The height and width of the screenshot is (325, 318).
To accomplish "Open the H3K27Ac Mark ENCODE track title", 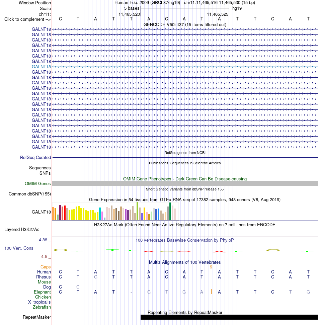I will point(185,225).
